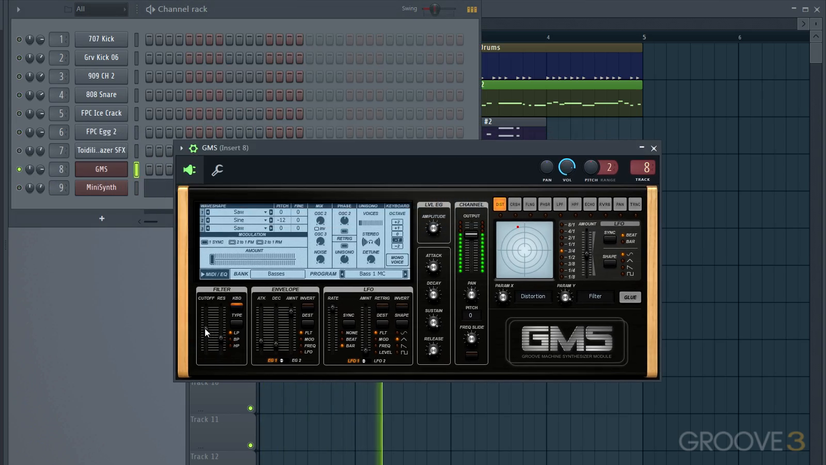Expand the MIDI / EQ panel
The height and width of the screenshot is (465, 826).
(x=214, y=274)
